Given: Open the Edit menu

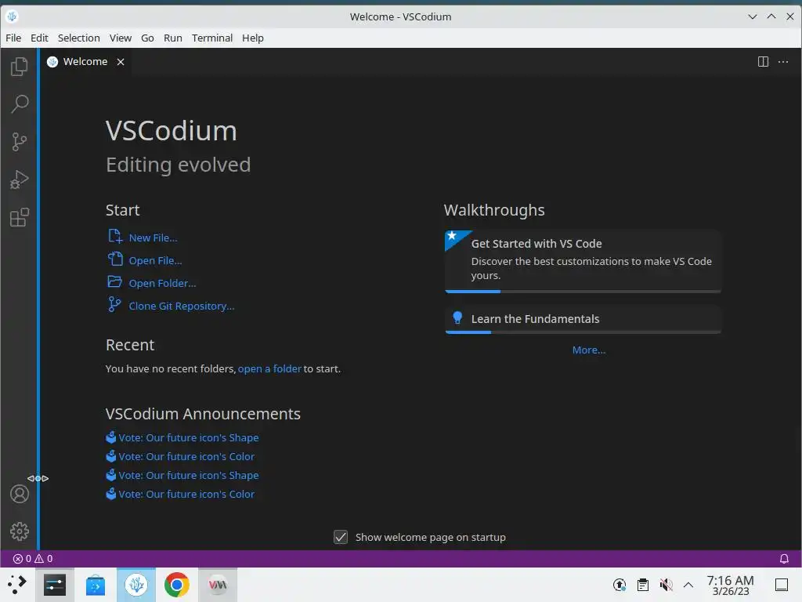Looking at the screenshot, I should click(39, 38).
